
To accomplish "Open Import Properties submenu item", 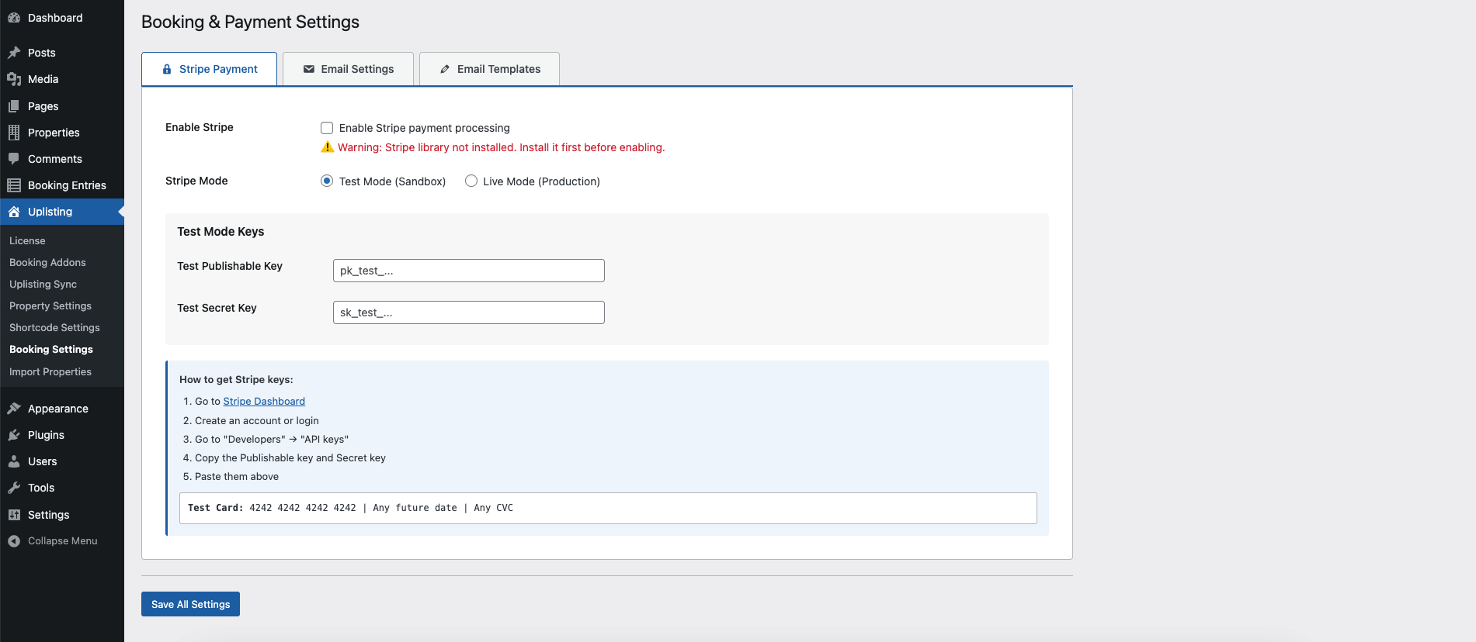I will click(x=50, y=372).
